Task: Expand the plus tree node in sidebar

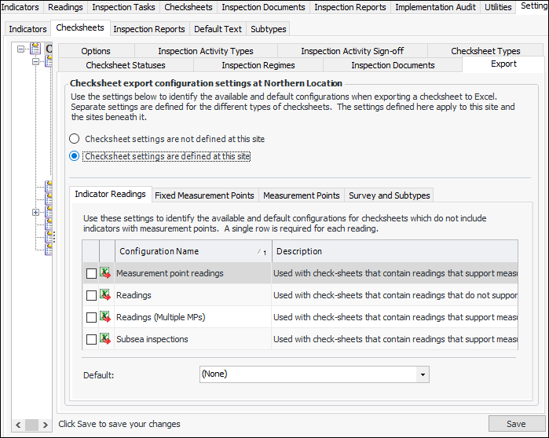Action: 35,212
